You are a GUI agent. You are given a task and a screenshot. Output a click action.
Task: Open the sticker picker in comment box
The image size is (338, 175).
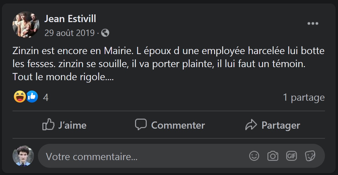[310, 156]
